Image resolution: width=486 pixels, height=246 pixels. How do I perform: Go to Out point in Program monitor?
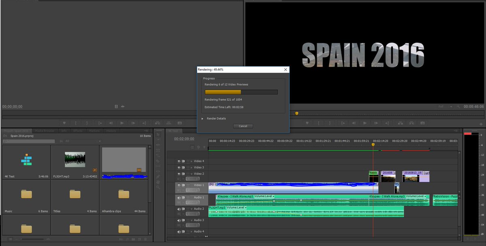[387, 123]
